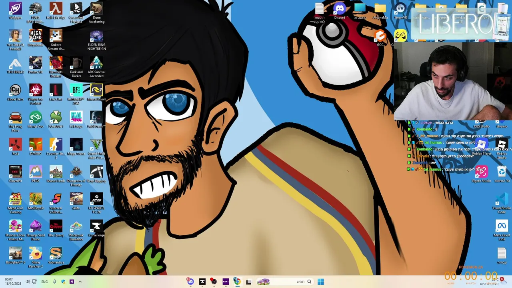Open the Dungeons of Eternity shortcut
Viewport: 512px width, 288px height.
tap(76, 176)
